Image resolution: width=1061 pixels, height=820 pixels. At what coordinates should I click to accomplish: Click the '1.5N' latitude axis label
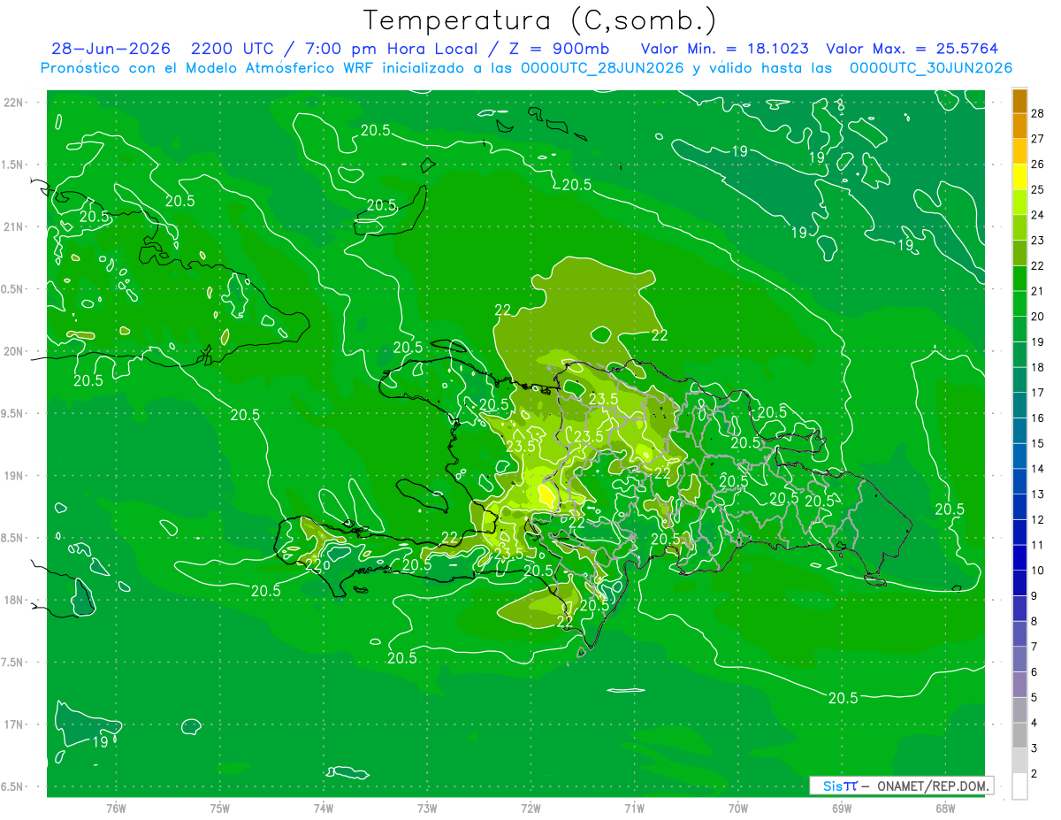point(13,165)
